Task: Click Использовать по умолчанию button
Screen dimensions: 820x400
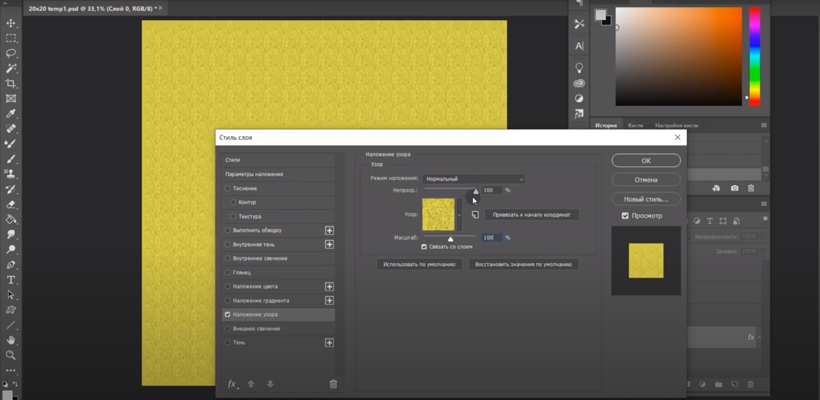Action: [419, 264]
